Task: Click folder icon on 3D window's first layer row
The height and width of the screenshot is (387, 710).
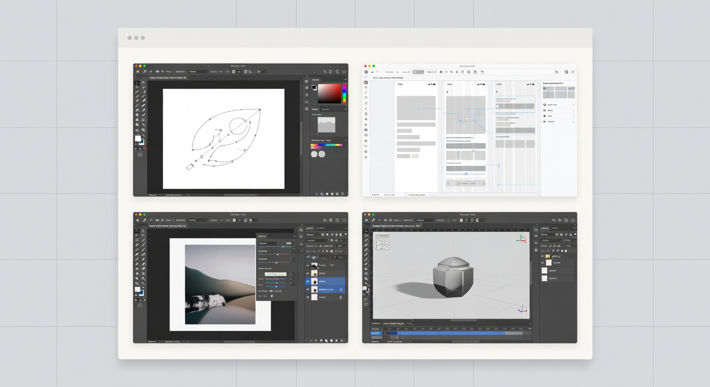Action: coord(548,256)
